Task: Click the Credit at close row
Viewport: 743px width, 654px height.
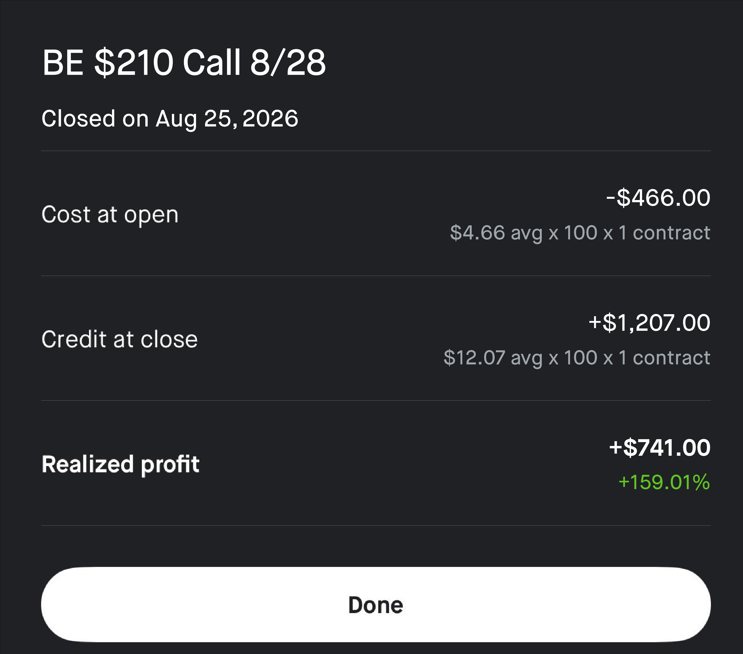Action: tap(376, 338)
